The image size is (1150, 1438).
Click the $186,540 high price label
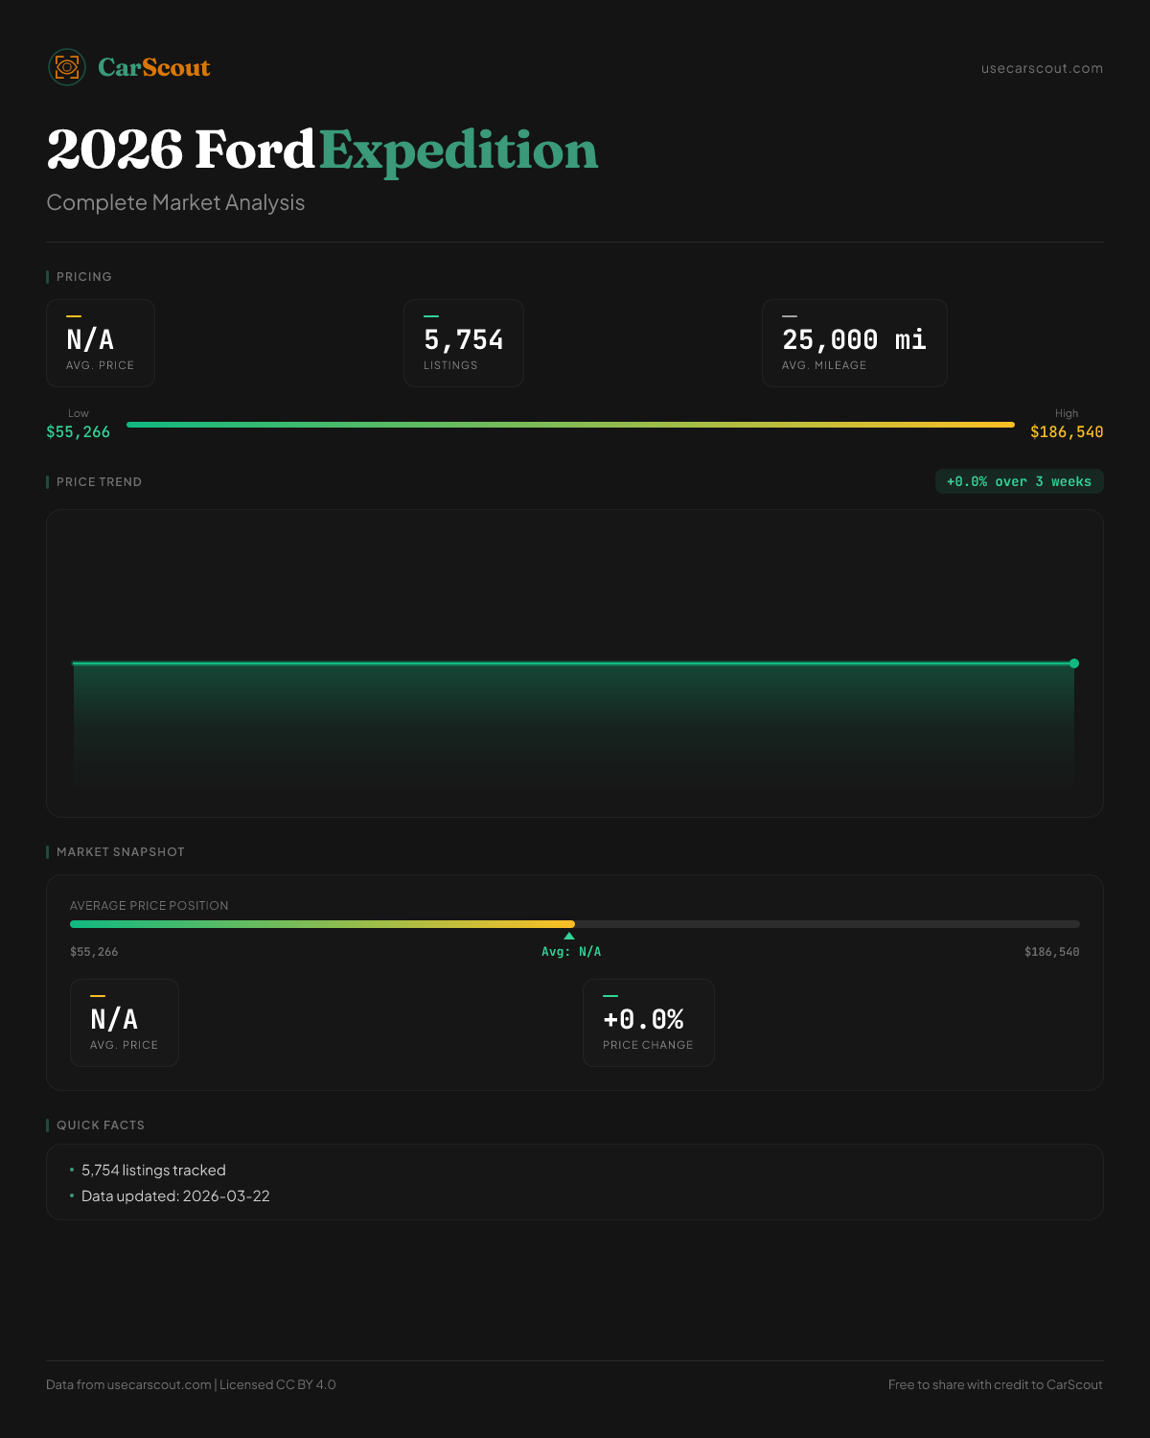[x=1067, y=432]
